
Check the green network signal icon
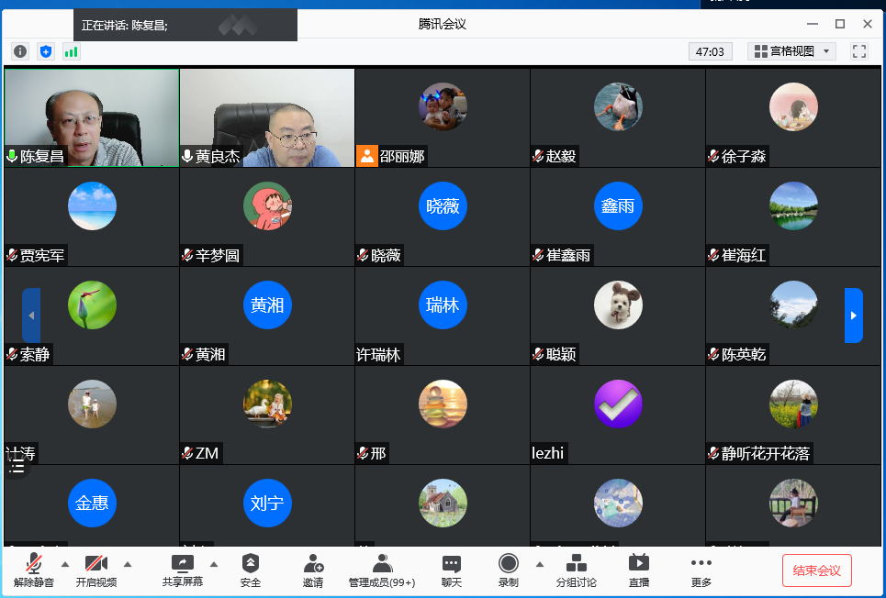pos(71,51)
